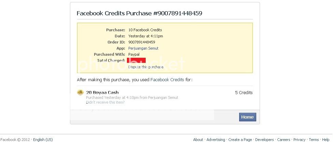Open the English (US) language selector
Viewport: 333px width, 142px height.
click(43, 140)
